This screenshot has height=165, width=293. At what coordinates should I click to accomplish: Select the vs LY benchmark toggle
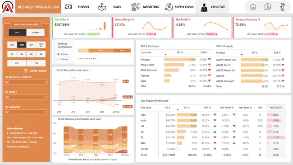pyautogui.click(x=18, y=33)
